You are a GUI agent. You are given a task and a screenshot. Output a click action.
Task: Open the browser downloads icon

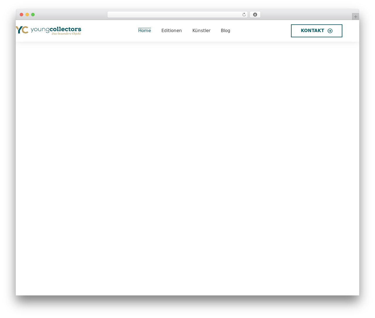255,15
